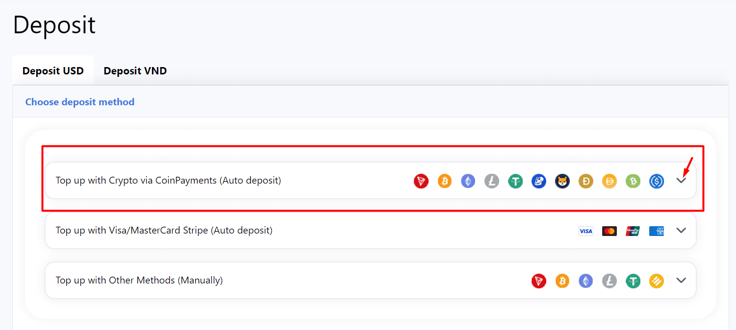Click the Visa card logo
This screenshot has height=330, width=736.
click(585, 231)
